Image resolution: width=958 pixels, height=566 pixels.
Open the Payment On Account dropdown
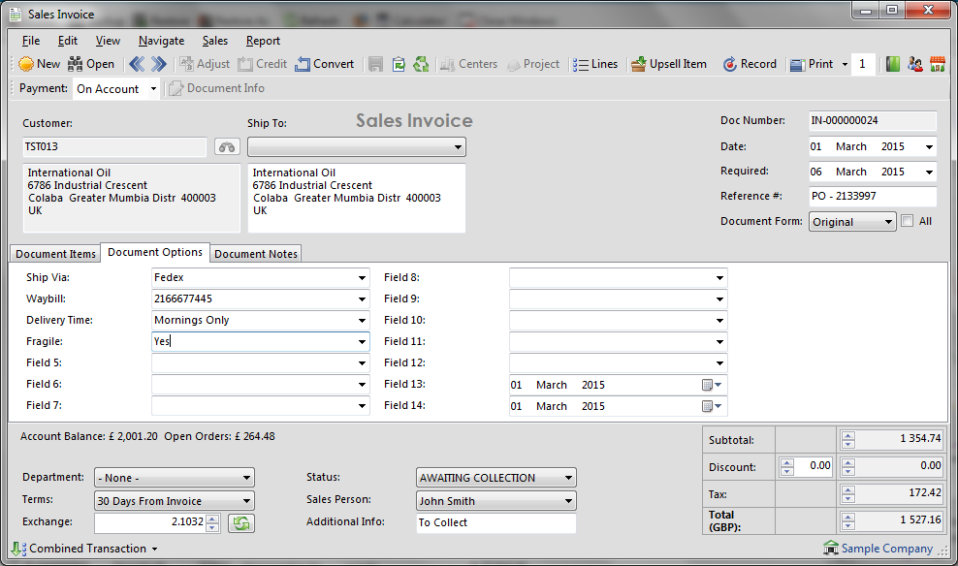pyautogui.click(x=152, y=89)
